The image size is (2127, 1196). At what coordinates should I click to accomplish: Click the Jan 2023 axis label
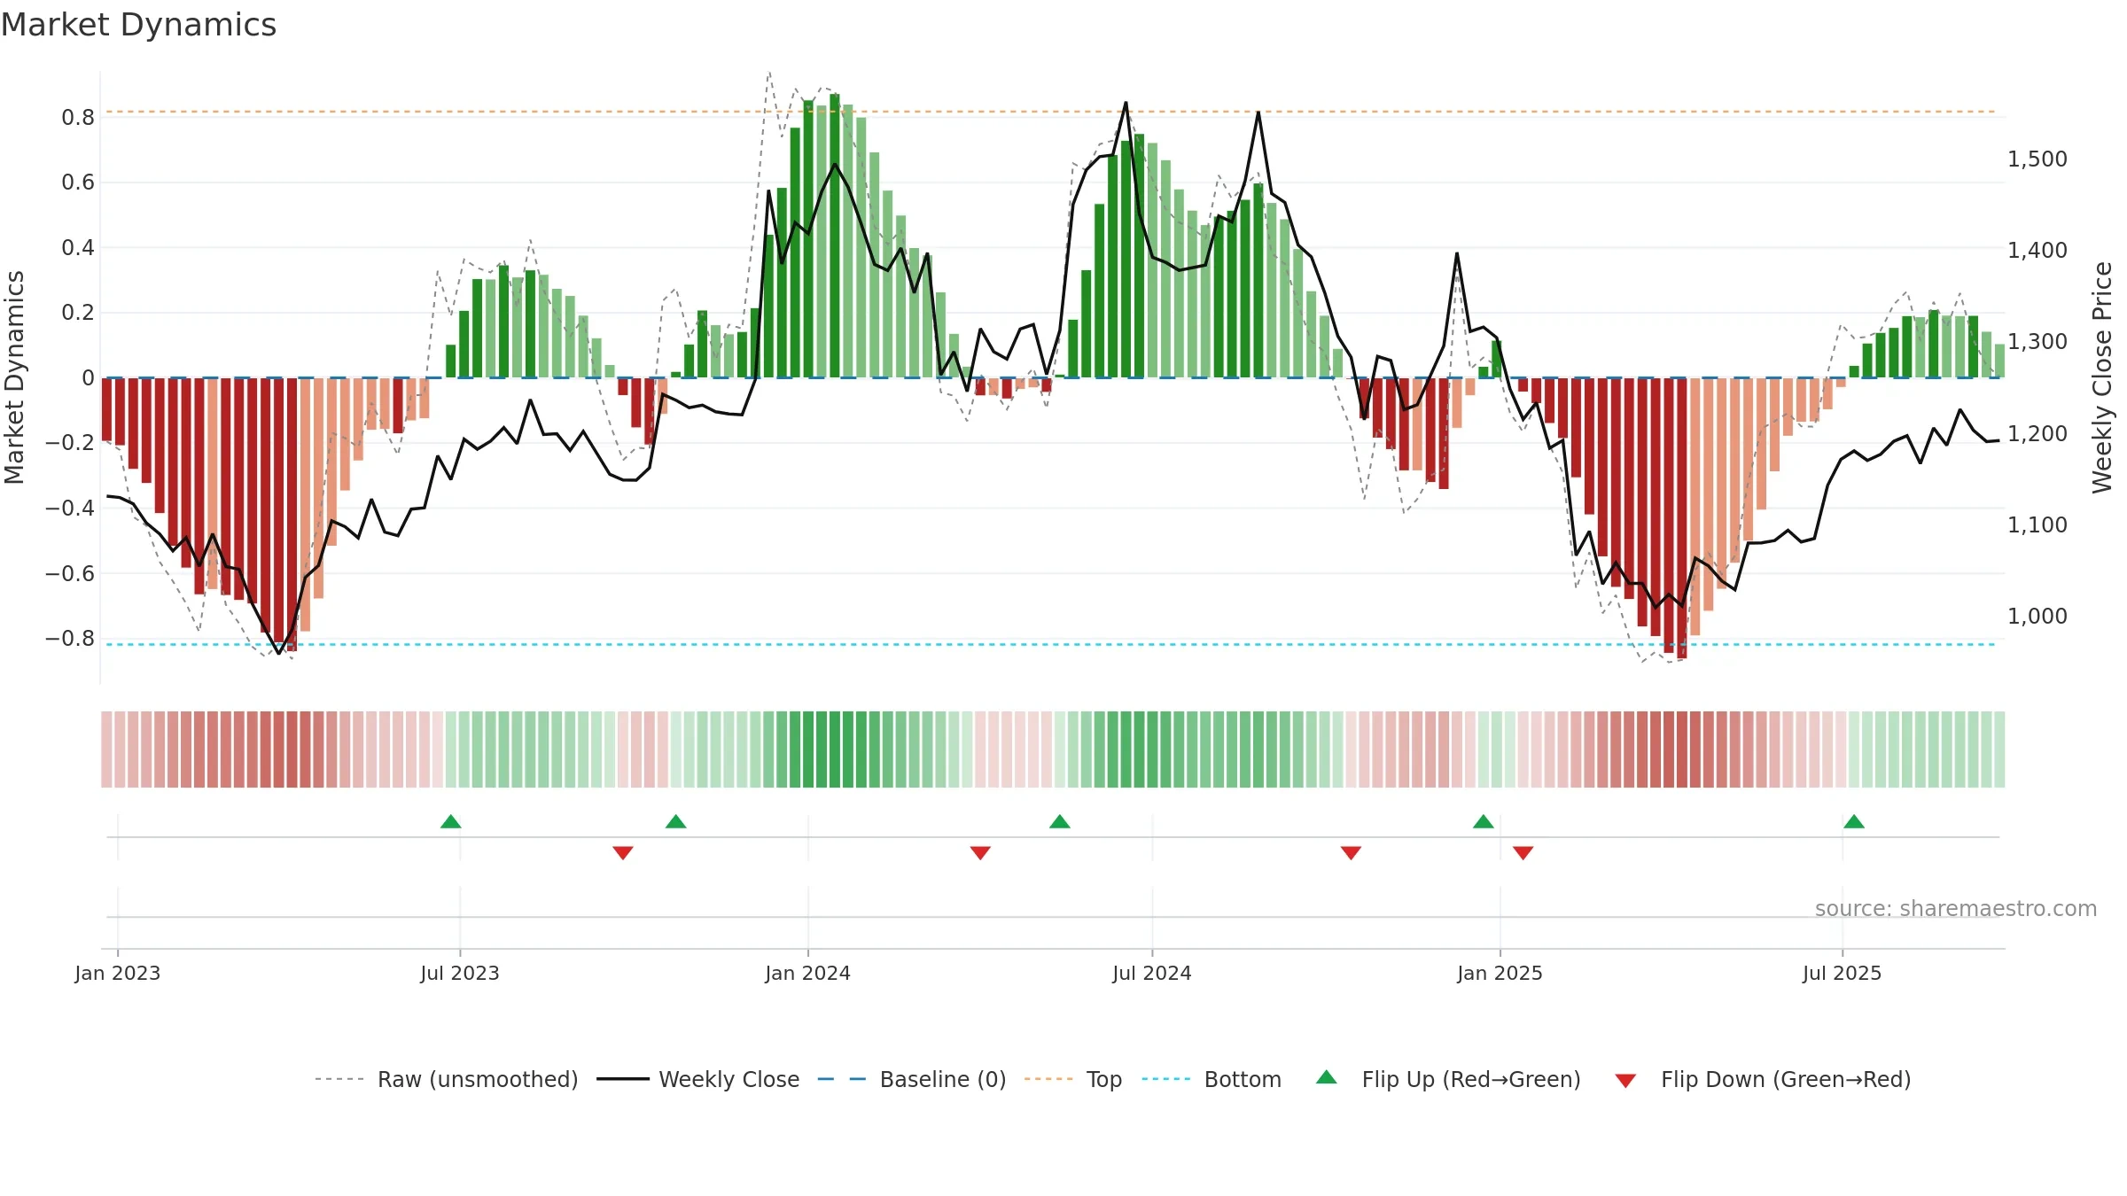(x=118, y=973)
